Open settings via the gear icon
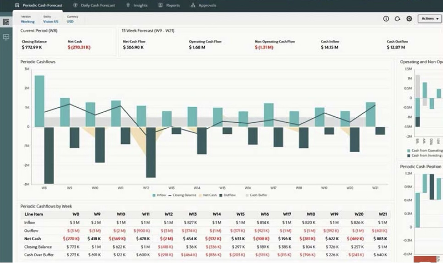Viewport: 443px width, 263px height. (409, 19)
